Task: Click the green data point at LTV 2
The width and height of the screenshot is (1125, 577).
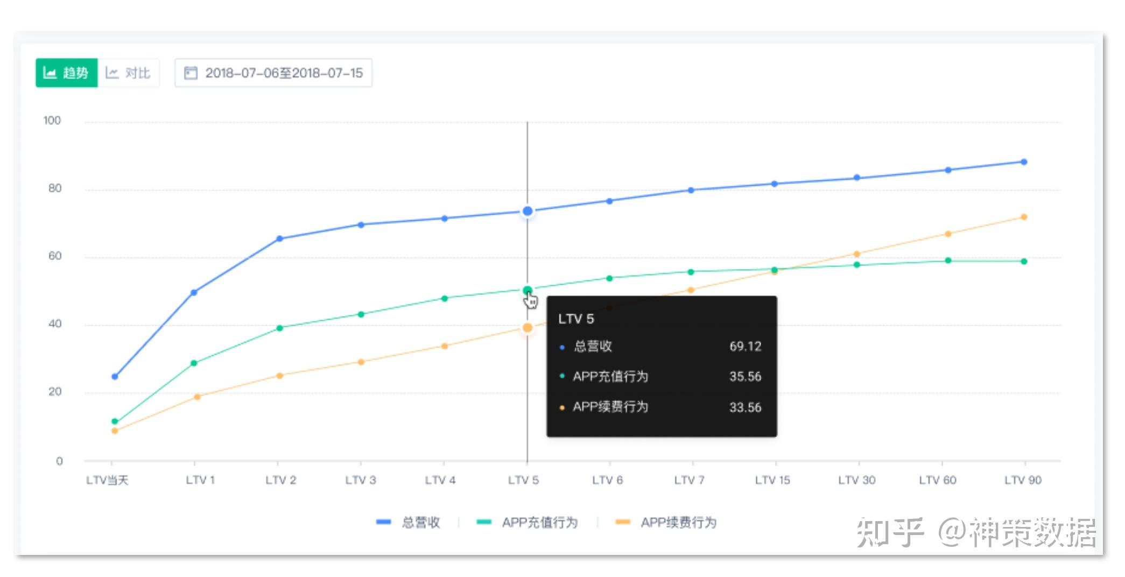Action: [279, 328]
